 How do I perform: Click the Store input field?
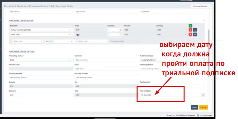coord(107,69)
